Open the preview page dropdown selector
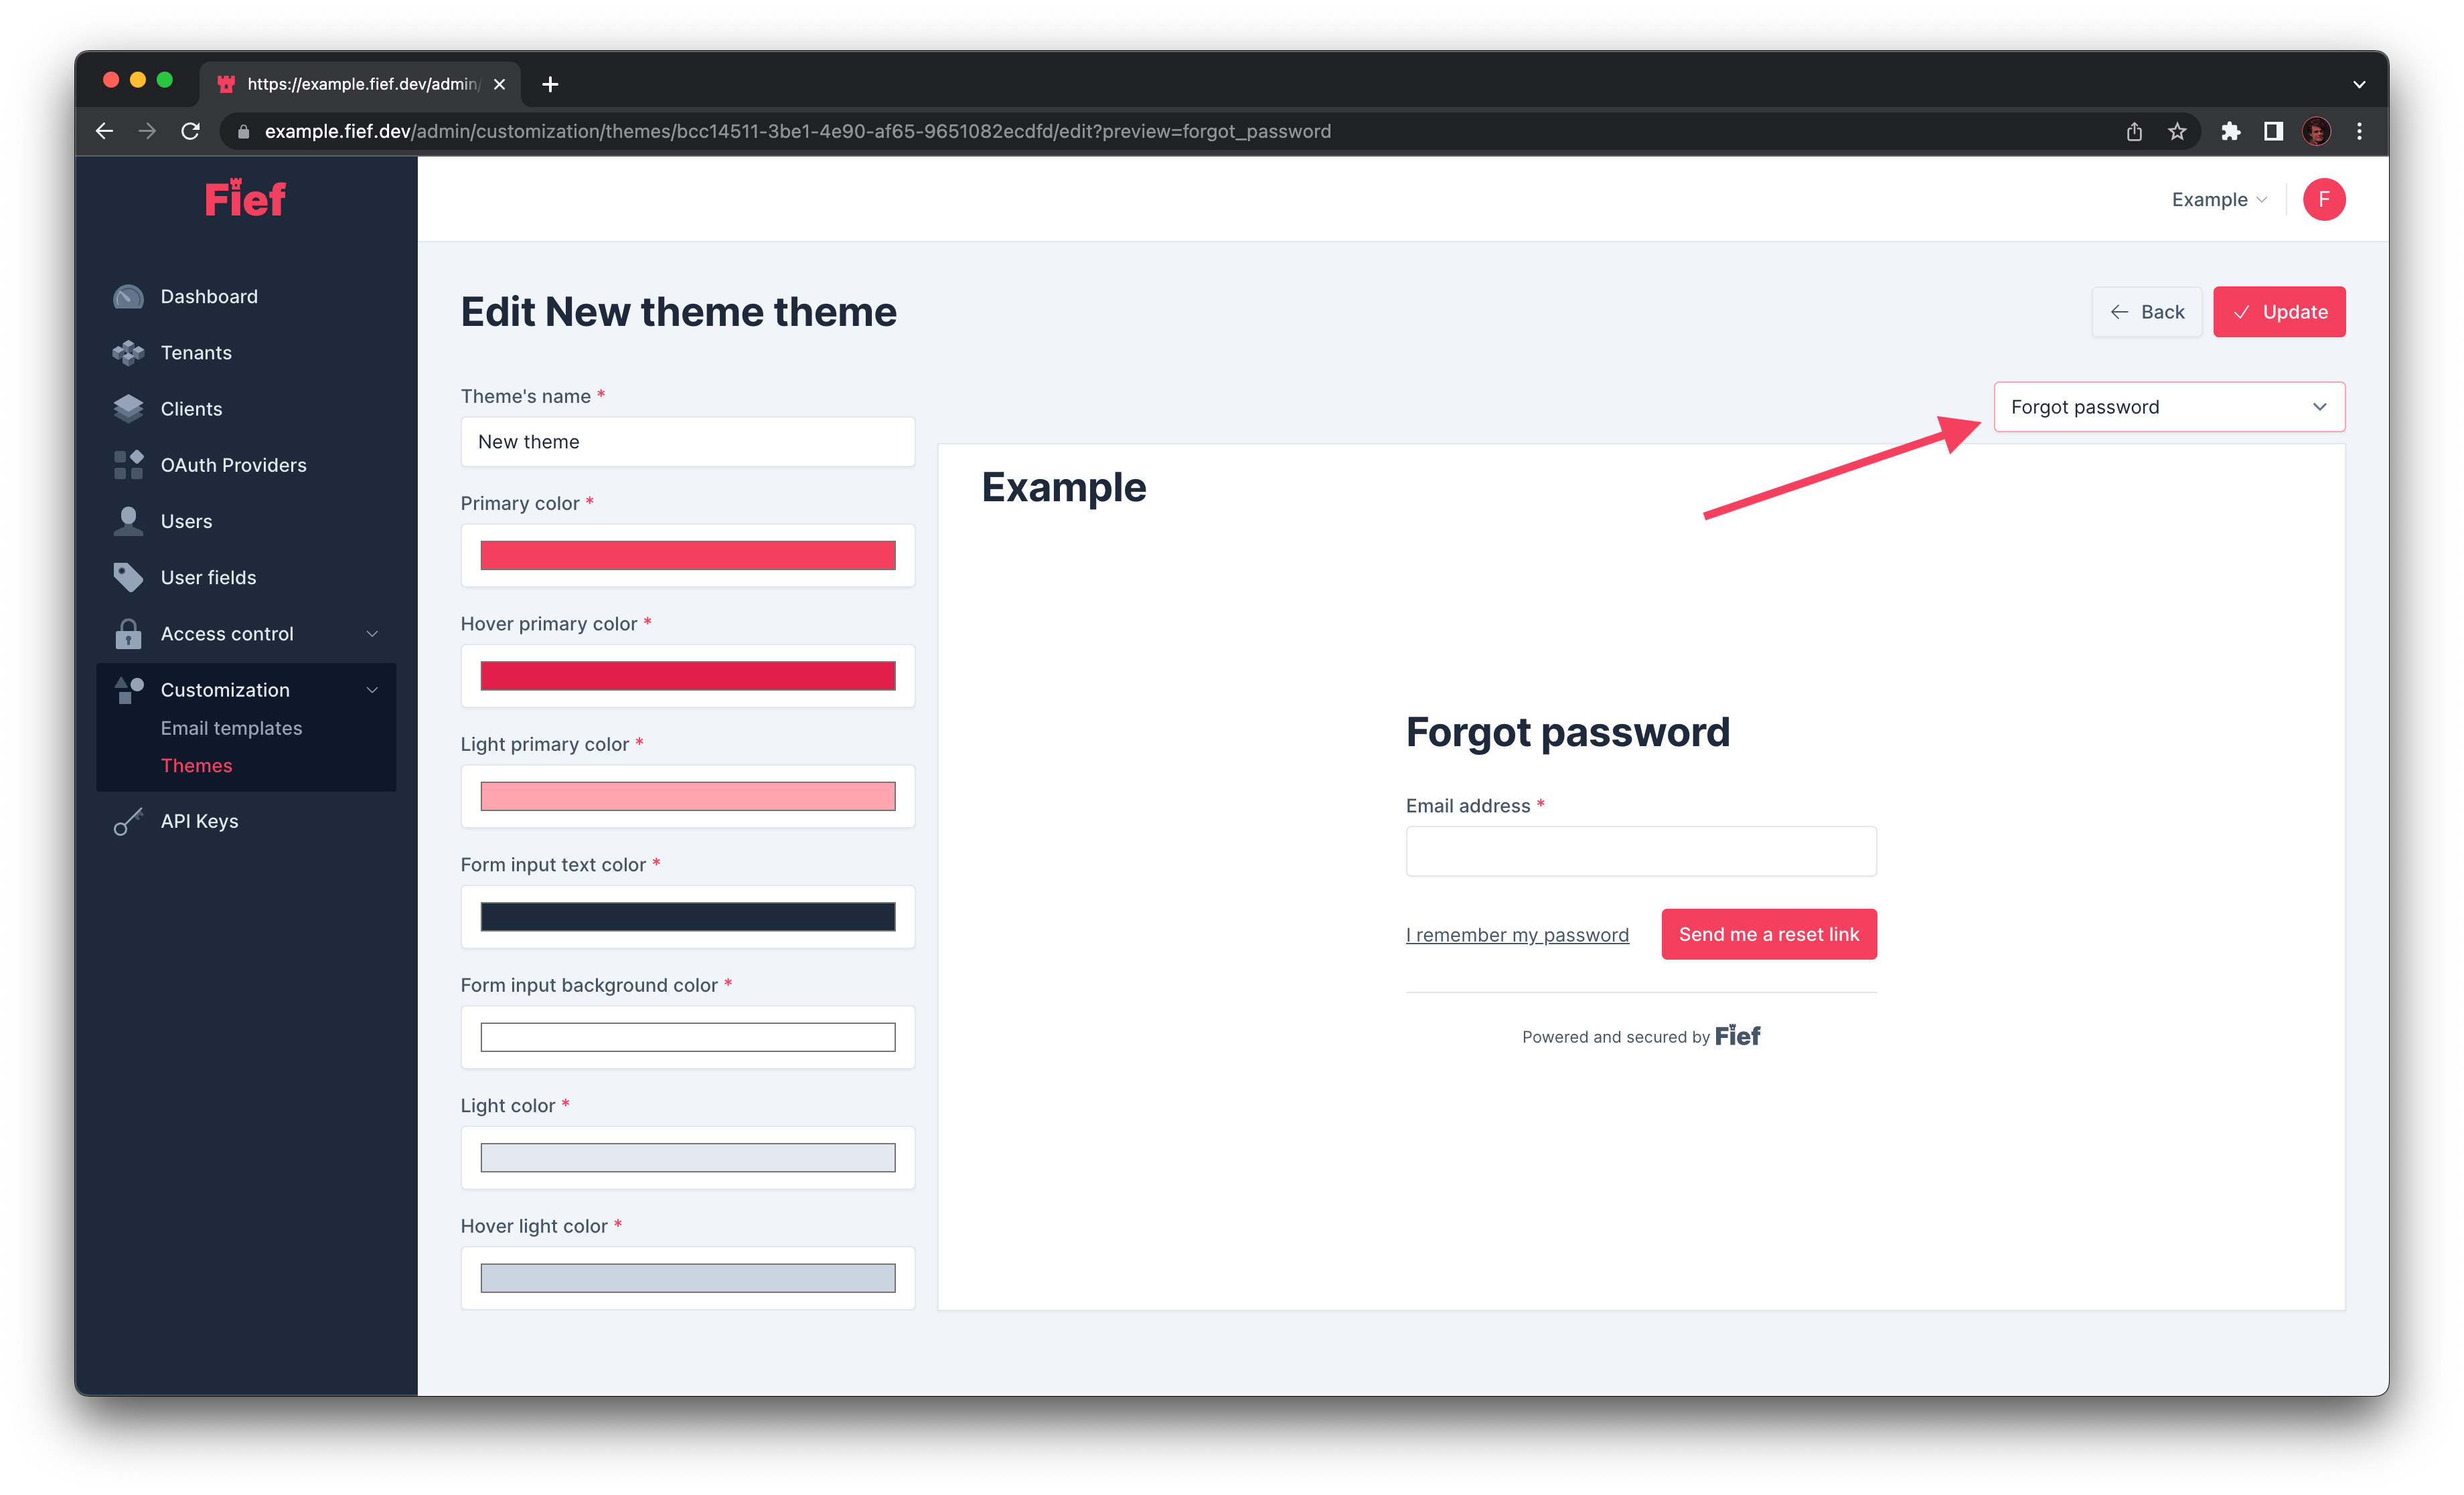2464x1495 pixels. click(x=2168, y=406)
